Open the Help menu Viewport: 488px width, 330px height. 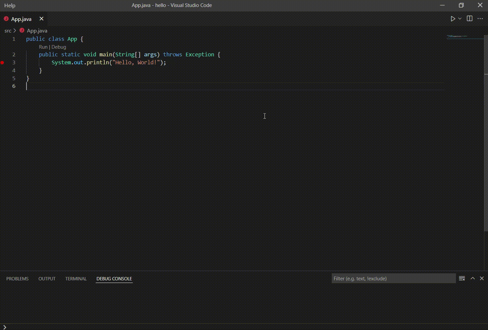tap(10, 5)
